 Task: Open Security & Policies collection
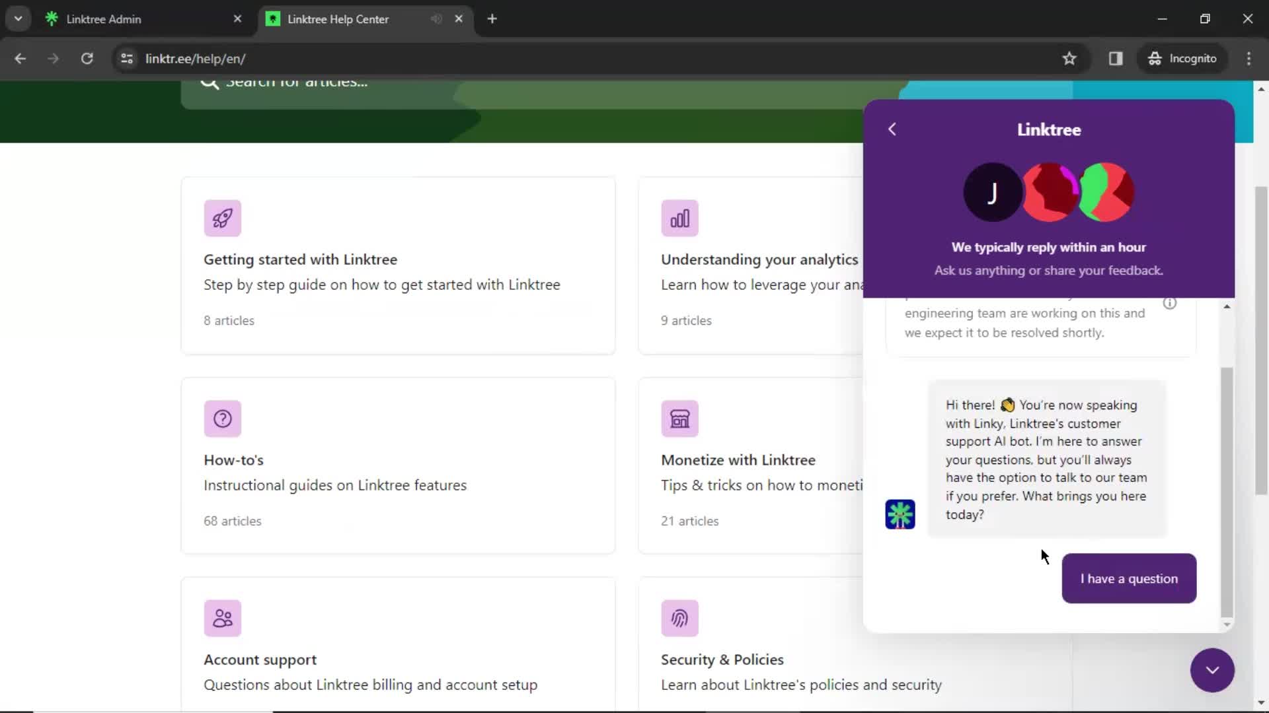[856, 644]
